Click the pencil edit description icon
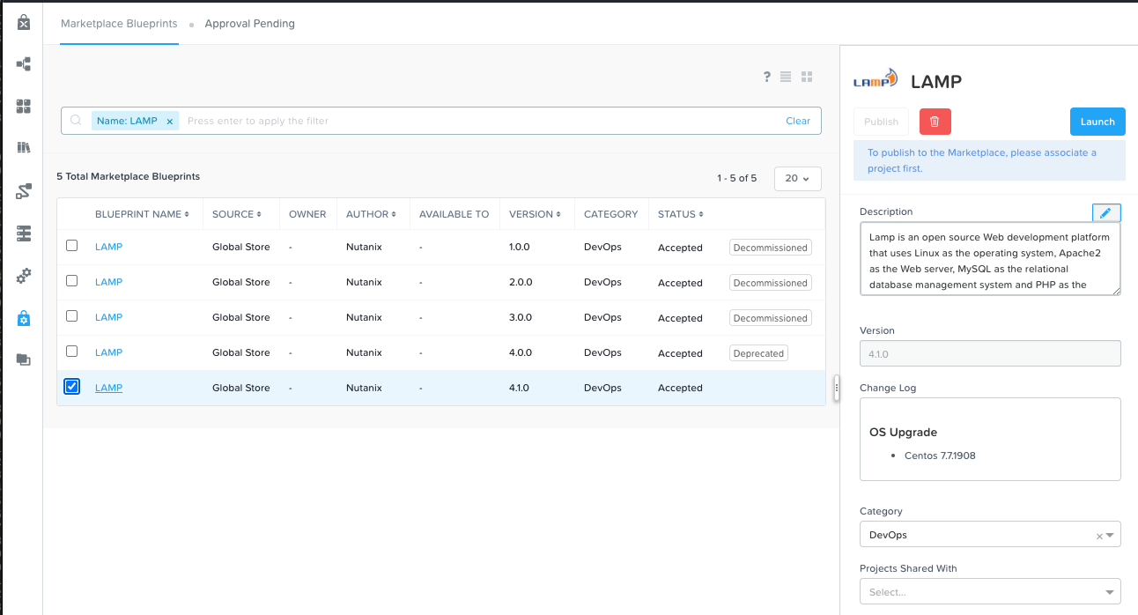Viewport: 1138px width, 615px height. click(x=1106, y=213)
